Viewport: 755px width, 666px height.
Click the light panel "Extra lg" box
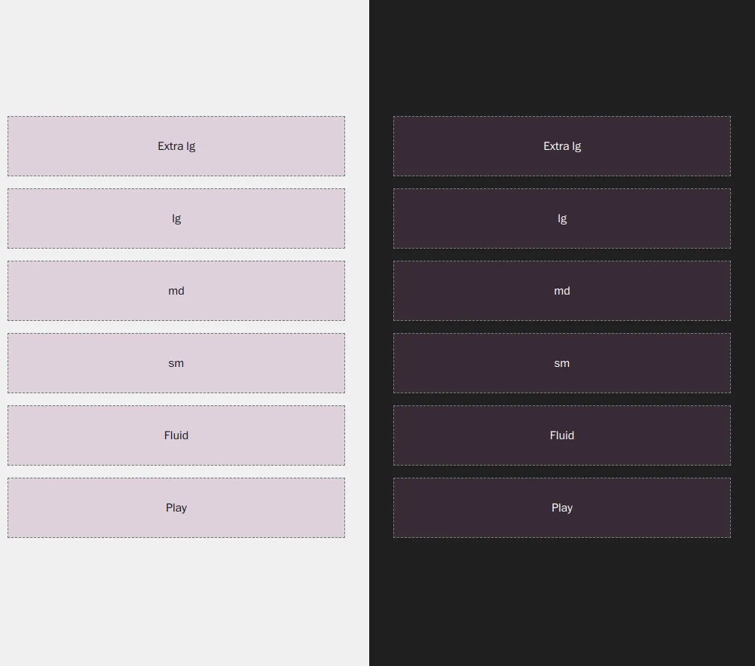pyautogui.click(x=176, y=146)
